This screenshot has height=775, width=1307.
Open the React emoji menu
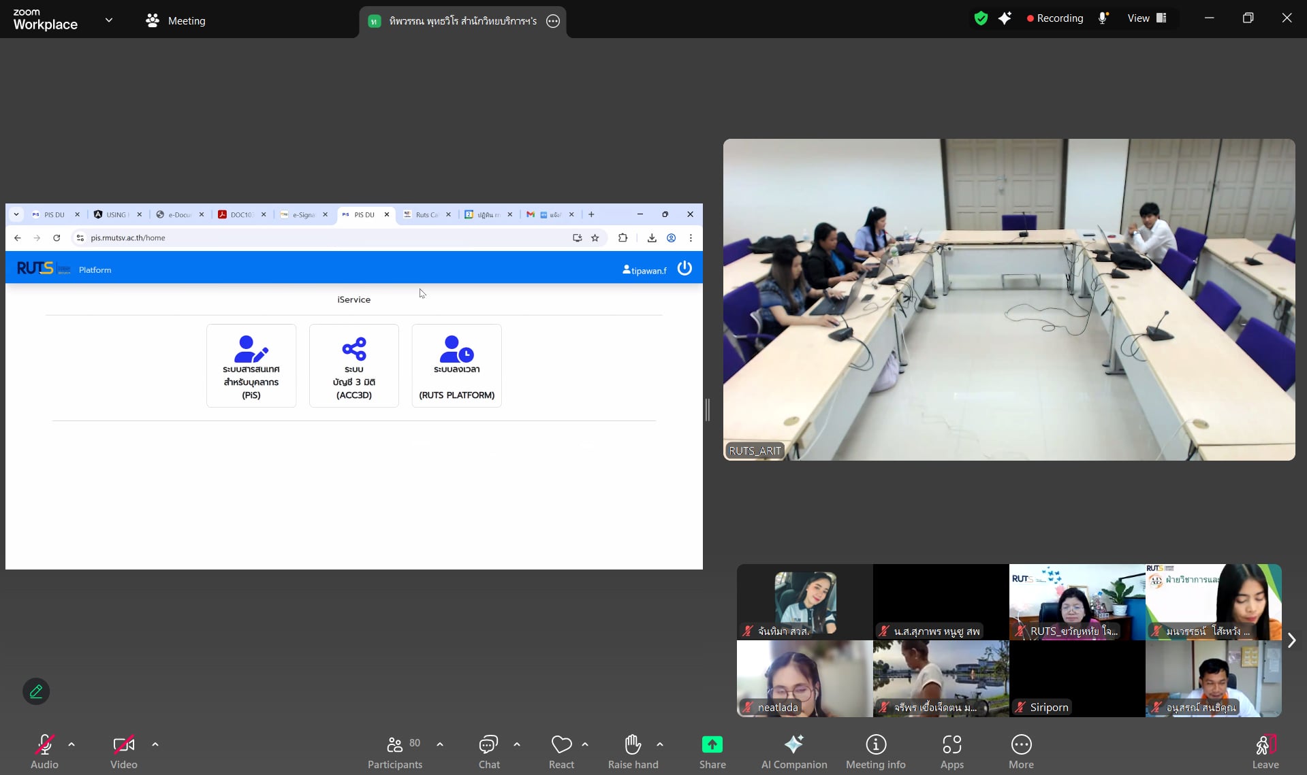tap(561, 745)
